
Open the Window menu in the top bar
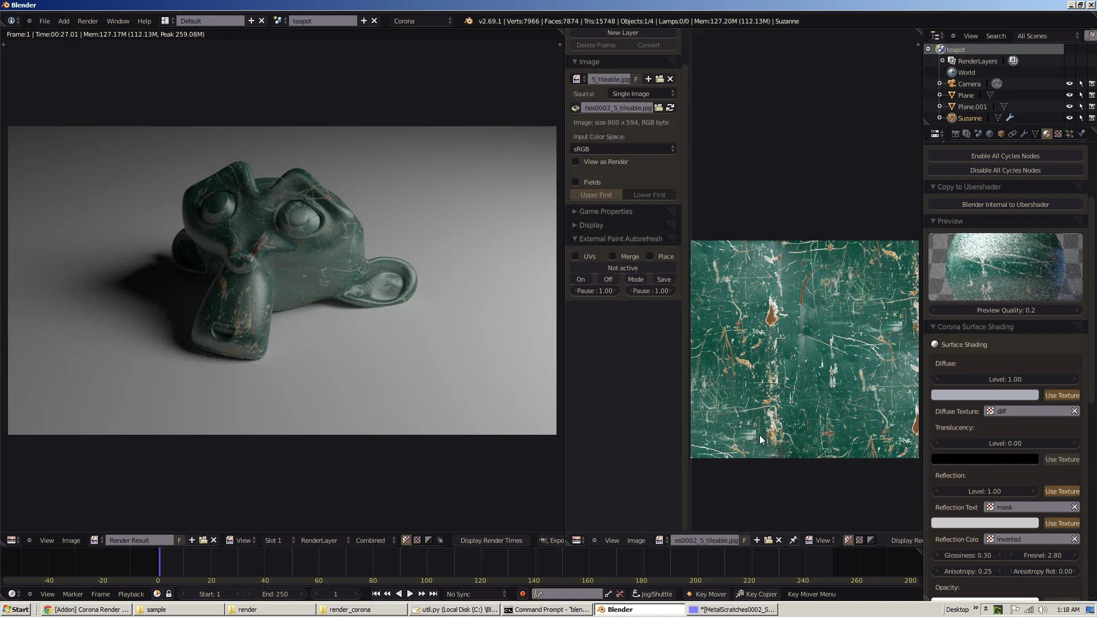[118, 21]
